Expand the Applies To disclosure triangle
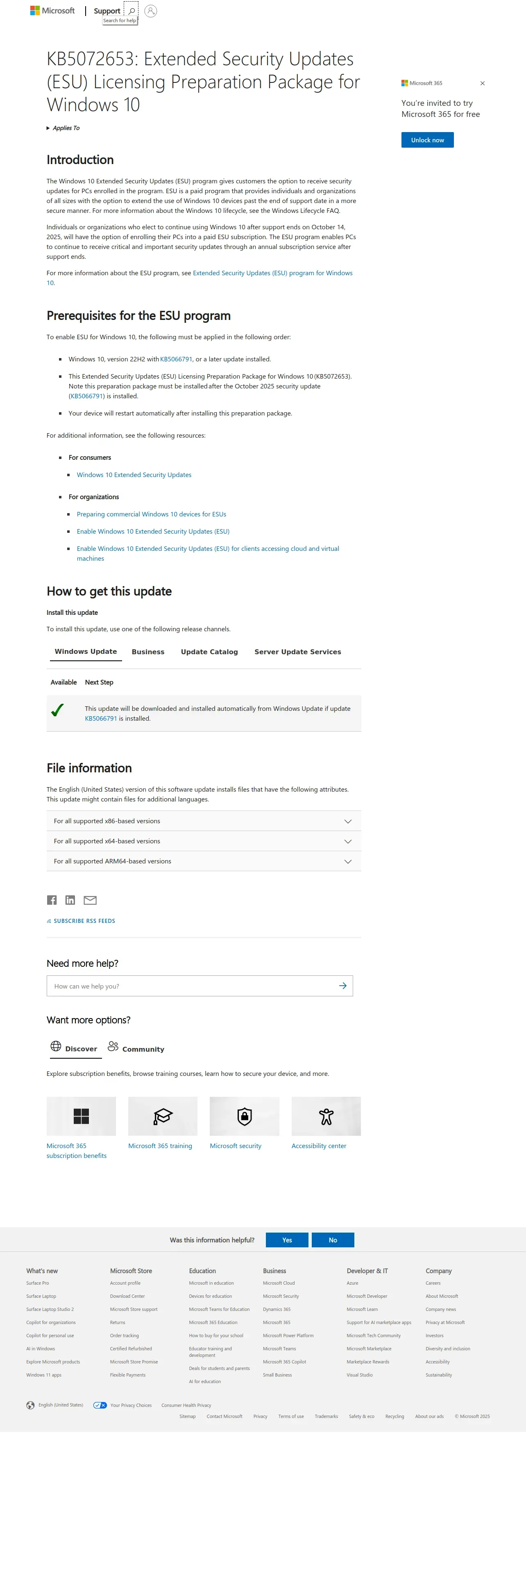 point(48,128)
